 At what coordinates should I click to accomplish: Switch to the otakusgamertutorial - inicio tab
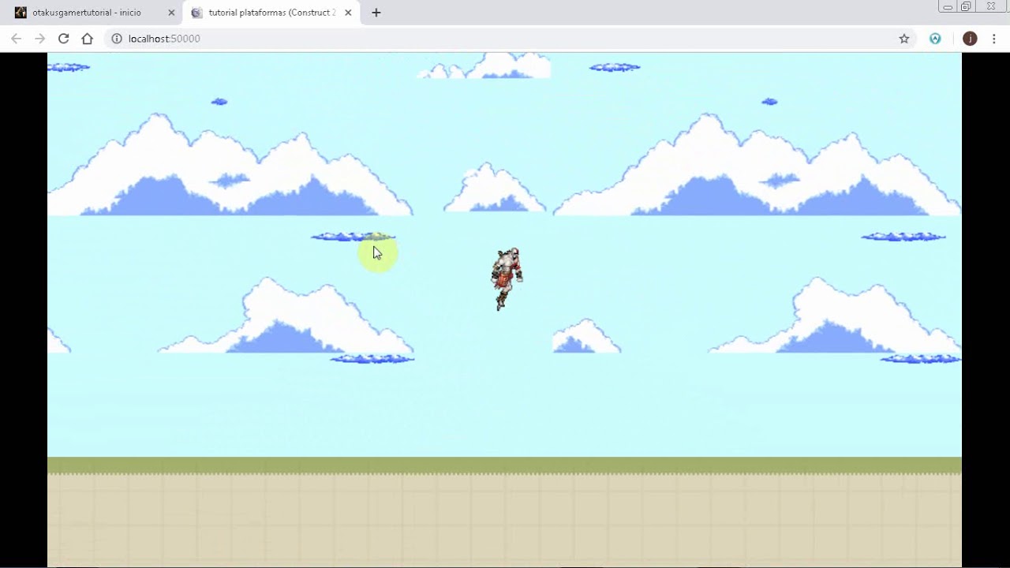point(93,13)
